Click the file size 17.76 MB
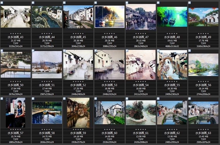Image resolution: width=220 pixels, height=145 pixels. [203, 41]
